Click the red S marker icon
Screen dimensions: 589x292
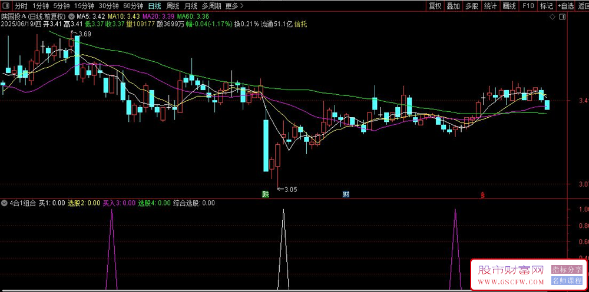(x=483, y=195)
